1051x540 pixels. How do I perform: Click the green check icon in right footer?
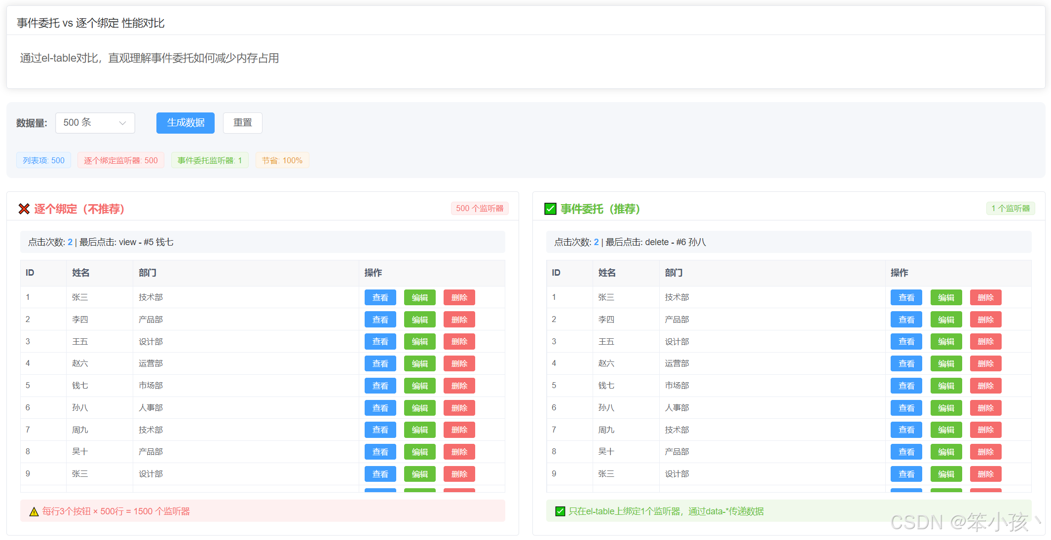click(560, 511)
